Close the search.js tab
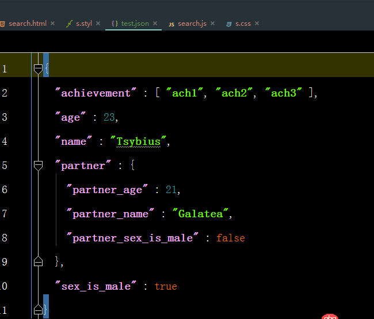The width and height of the screenshot is (374, 319). (x=212, y=24)
